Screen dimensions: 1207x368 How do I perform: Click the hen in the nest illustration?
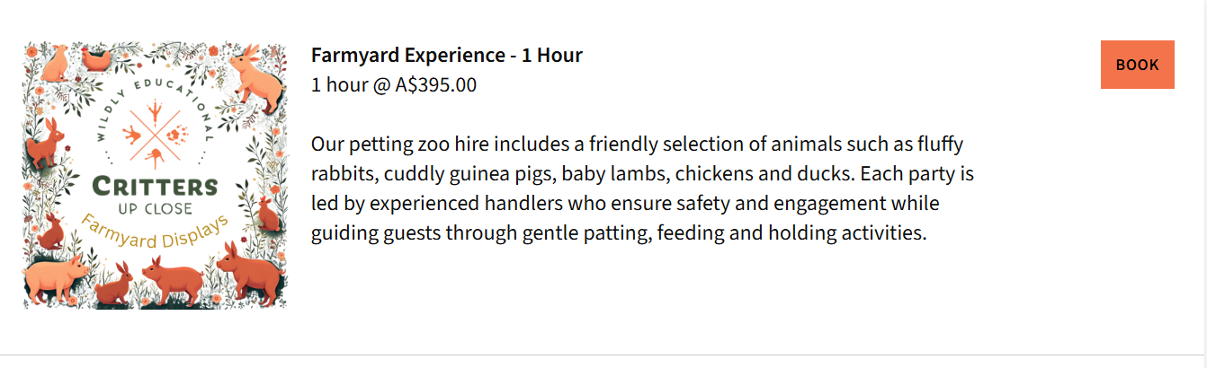click(x=96, y=59)
